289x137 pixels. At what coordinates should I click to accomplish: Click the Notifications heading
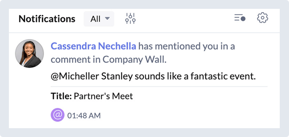(47, 19)
